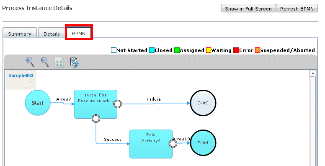Viewport: 325px width, 166px height.
Task: Click the export diagram icon with gears
Action: coord(75,62)
